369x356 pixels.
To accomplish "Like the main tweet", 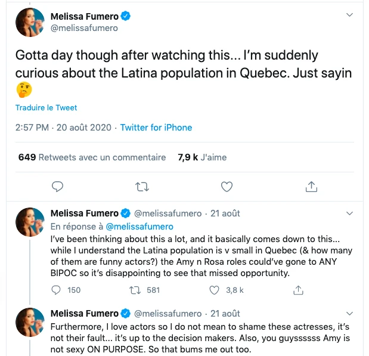I will point(227,187).
